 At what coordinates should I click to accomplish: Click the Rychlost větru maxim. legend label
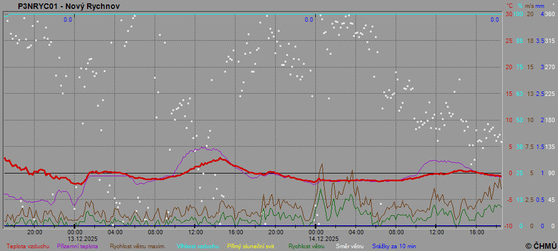pyautogui.click(x=137, y=246)
